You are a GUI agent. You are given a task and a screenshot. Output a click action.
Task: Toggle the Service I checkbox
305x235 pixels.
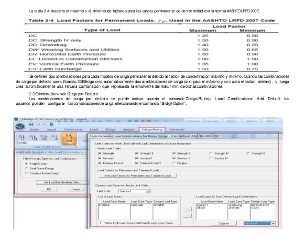coord(100,158)
